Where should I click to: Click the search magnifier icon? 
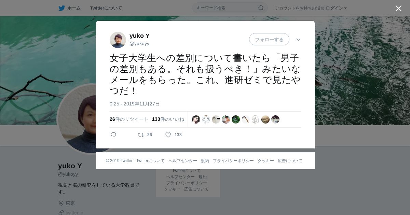pyautogui.click(x=261, y=8)
